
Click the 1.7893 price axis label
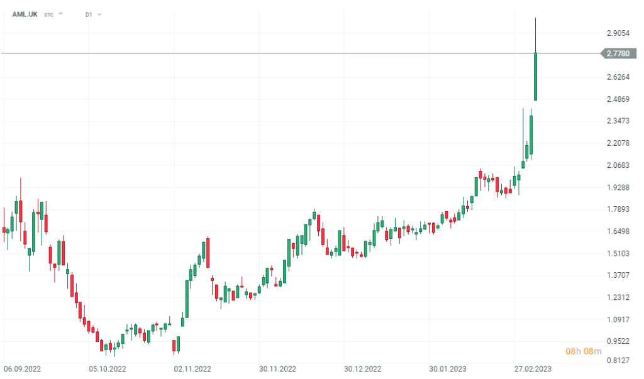click(x=618, y=209)
